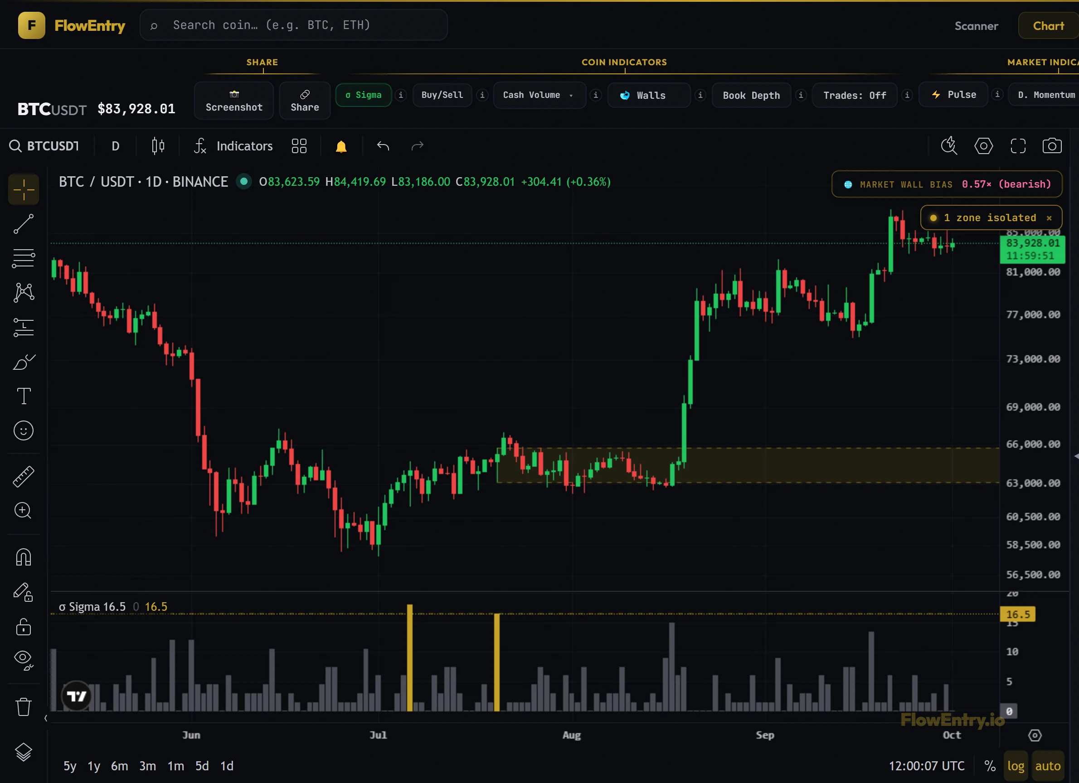
Task: Open the candlestick chart style selector
Action: [x=158, y=146]
